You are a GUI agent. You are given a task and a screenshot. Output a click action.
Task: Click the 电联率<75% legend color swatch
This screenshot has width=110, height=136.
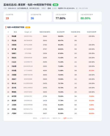[51, 118]
